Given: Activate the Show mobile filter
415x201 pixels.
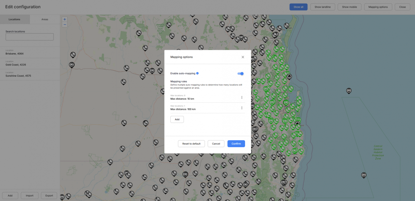Looking at the screenshot, I should 349,7.
